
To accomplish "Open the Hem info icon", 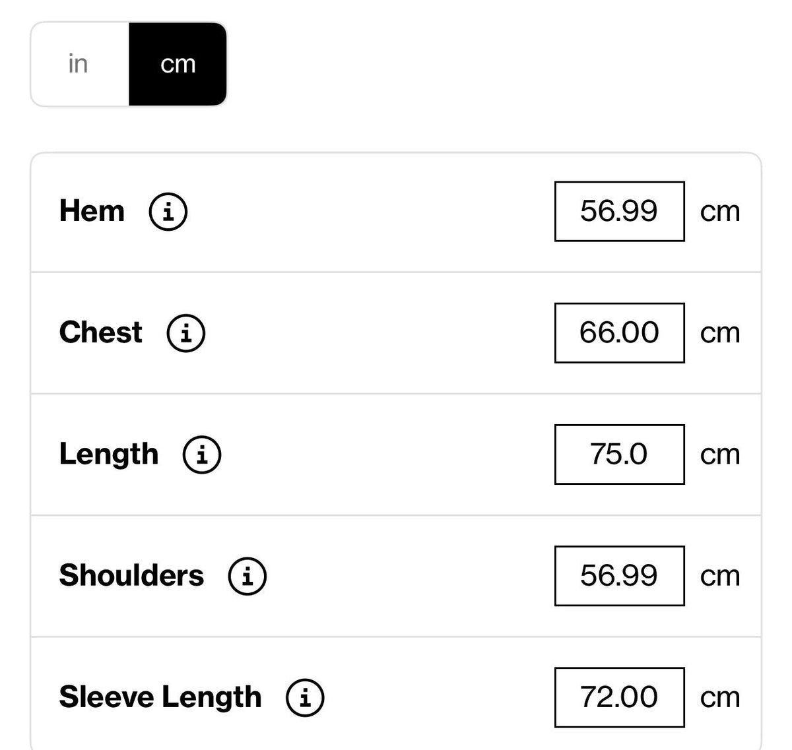I will [168, 211].
